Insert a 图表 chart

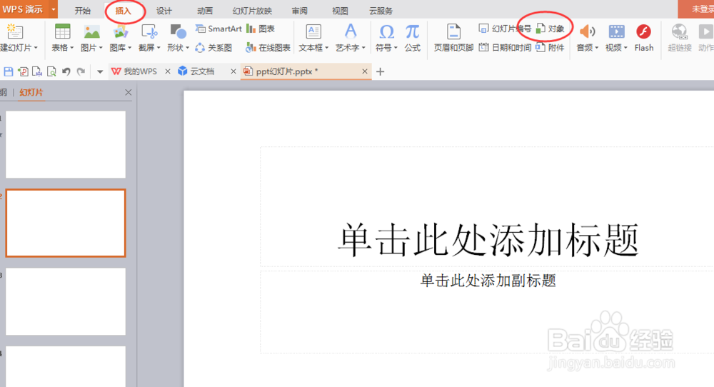261,29
